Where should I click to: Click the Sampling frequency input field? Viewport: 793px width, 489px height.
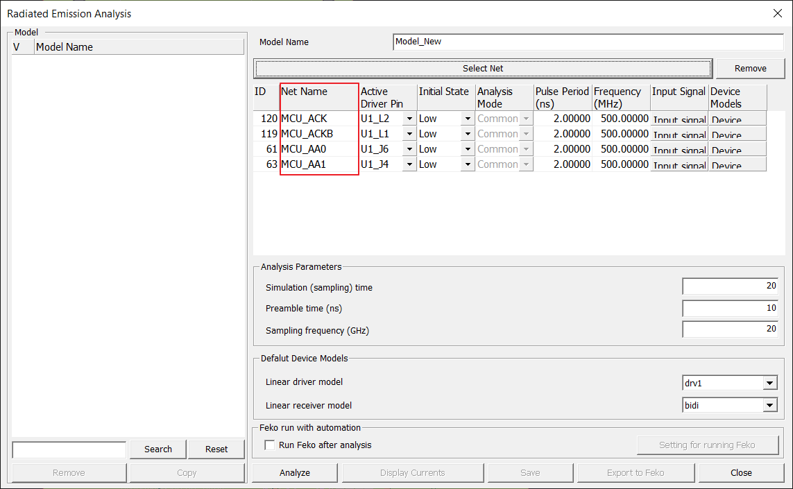pyautogui.click(x=731, y=329)
